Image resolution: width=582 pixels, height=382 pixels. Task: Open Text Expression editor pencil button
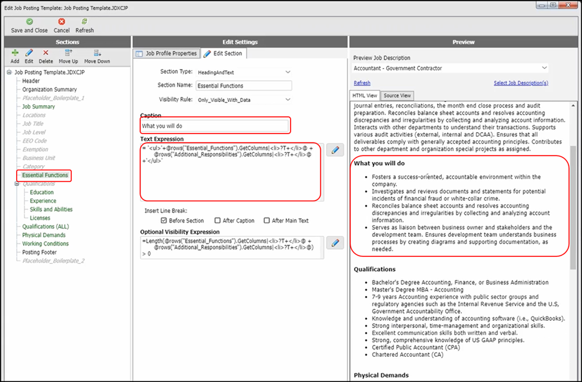(x=335, y=150)
